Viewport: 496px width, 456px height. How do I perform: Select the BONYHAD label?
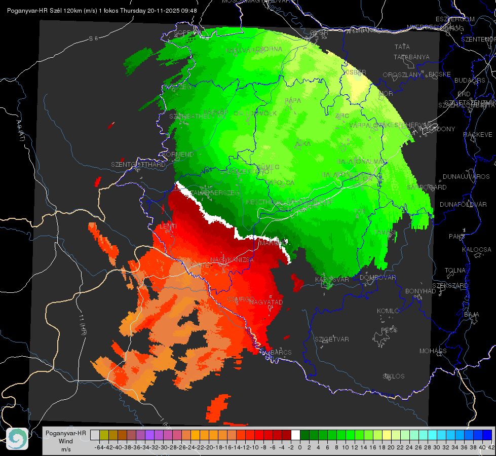pyautogui.click(x=421, y=291)
